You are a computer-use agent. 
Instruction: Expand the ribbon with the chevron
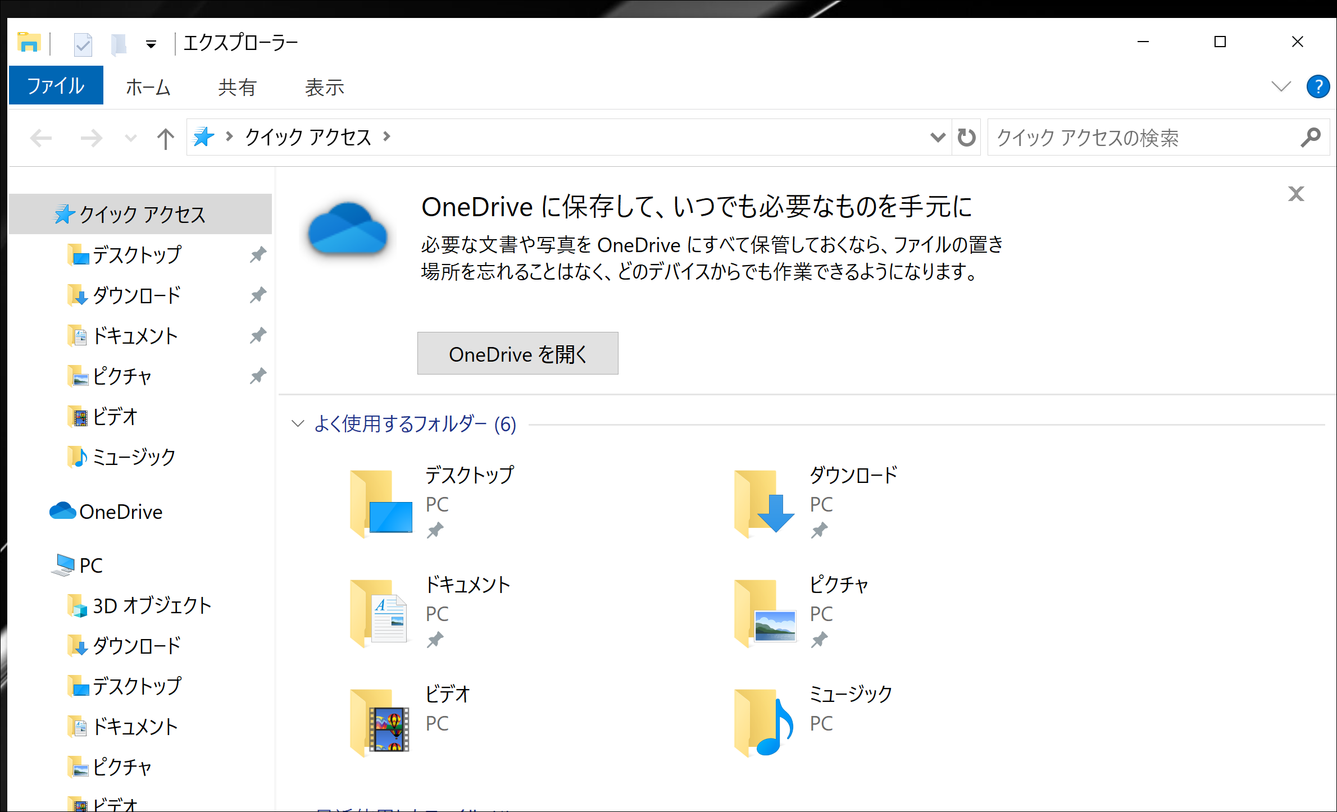point(1281,86)
